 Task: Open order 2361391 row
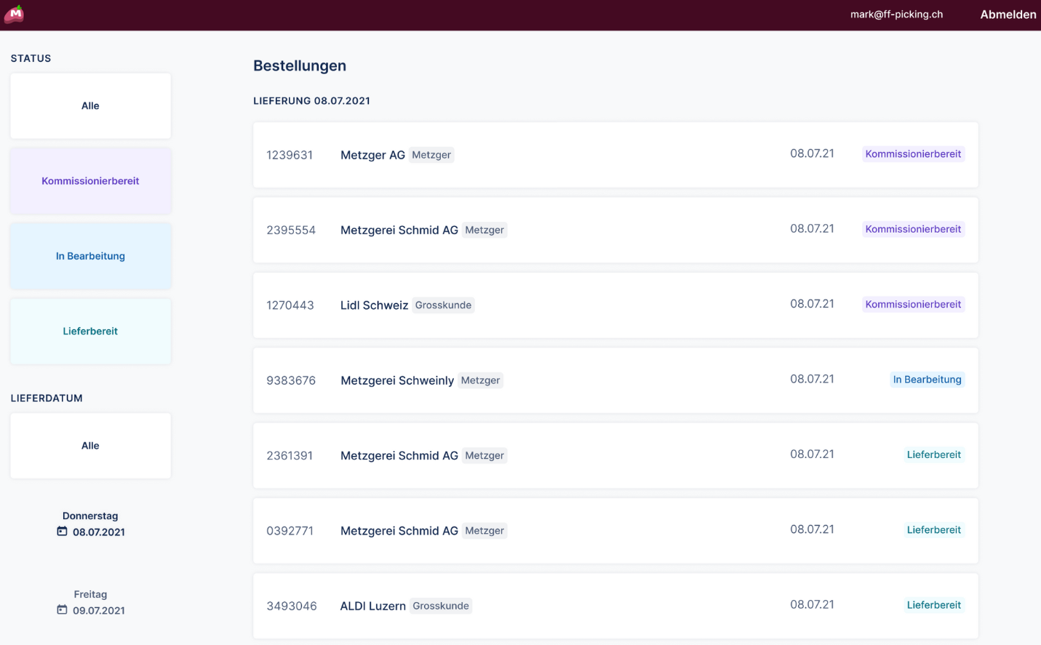(x=615, y=455)
